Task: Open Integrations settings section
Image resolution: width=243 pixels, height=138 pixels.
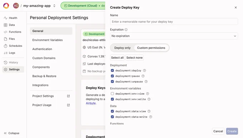Action: point(51,85)
